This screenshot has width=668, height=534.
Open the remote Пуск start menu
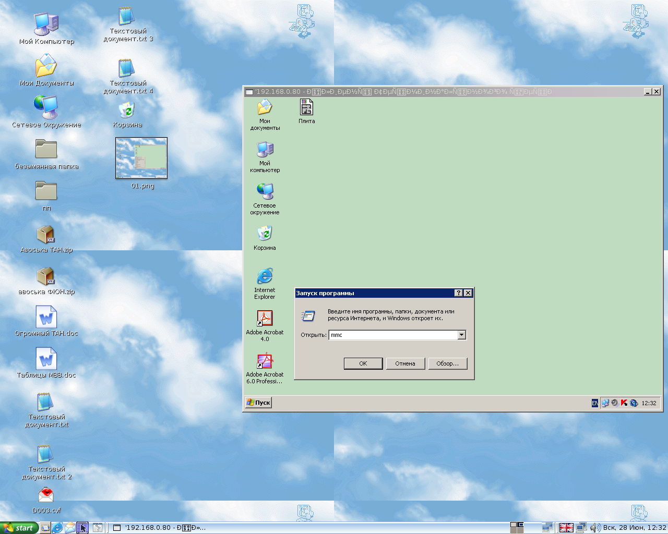(259, 403)
